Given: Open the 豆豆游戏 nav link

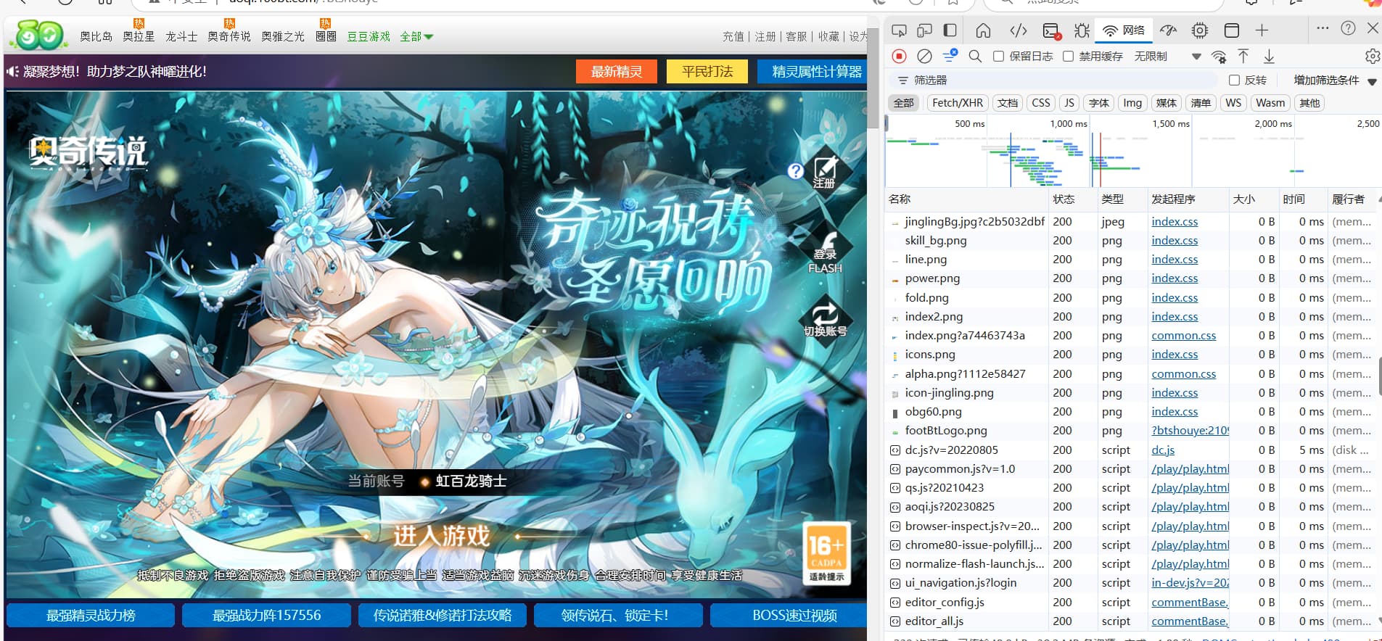Looking at the screenshot, I should coord(369,36).
